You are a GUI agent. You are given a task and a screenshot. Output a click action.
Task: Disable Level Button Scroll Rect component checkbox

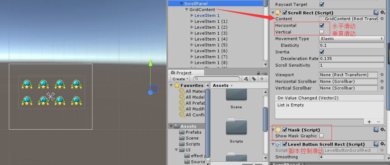point(285,144)
